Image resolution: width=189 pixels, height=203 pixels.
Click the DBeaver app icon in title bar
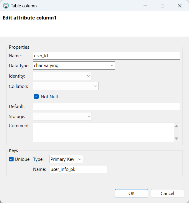[6, 6]
